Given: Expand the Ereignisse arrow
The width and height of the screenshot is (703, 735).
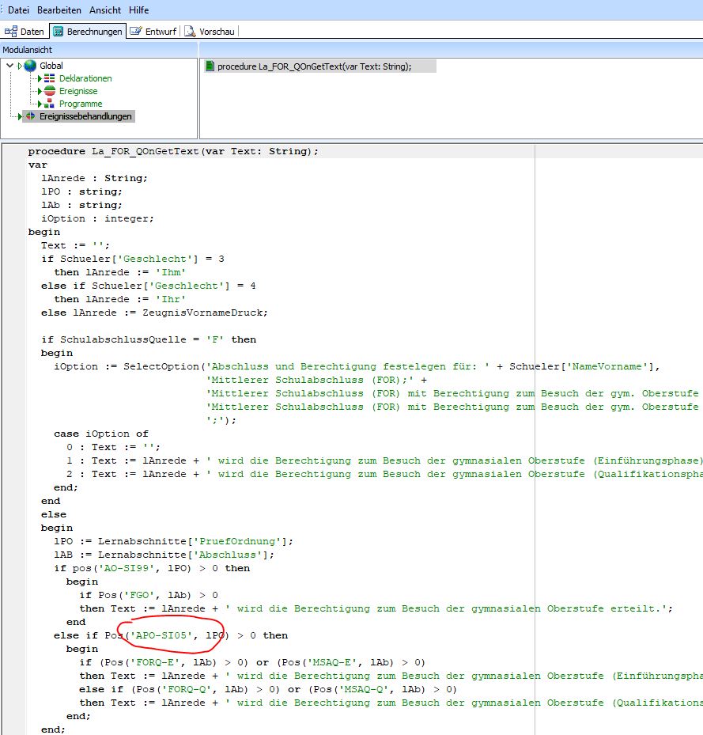Looking at the screenshot, I should click(40, 91).
